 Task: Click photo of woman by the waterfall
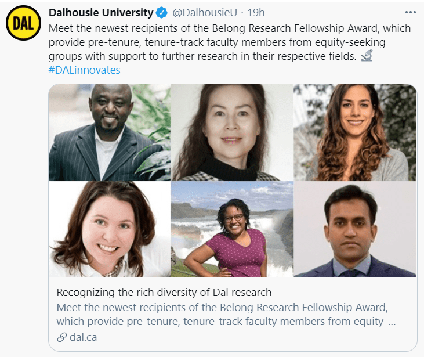tap(232, 229)
